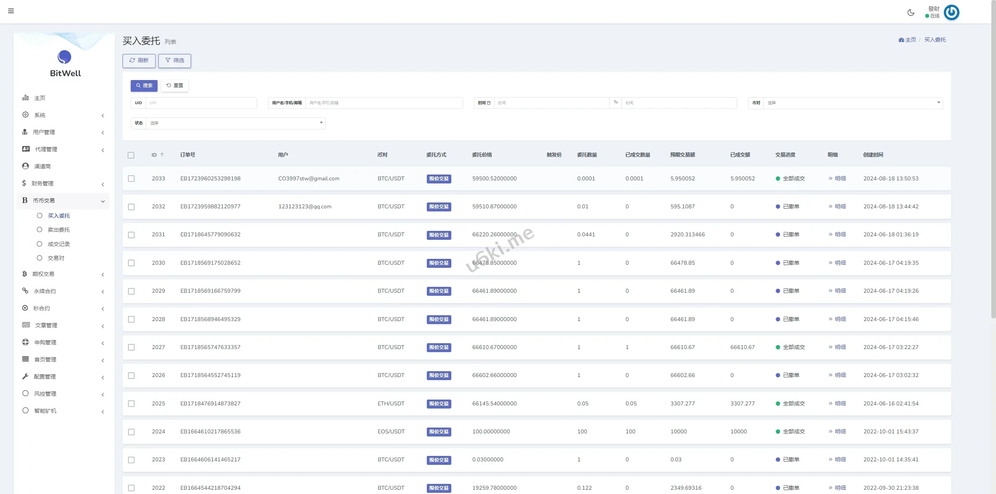This screenshot has width=996, height=494.
Task: Click the BitWell logo icon
Action: 65,57
